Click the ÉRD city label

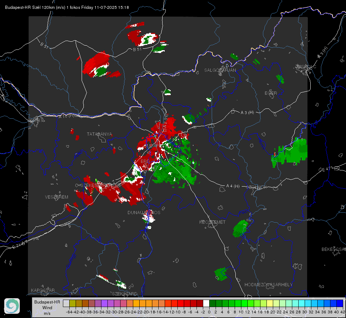(x=145, y=161)
